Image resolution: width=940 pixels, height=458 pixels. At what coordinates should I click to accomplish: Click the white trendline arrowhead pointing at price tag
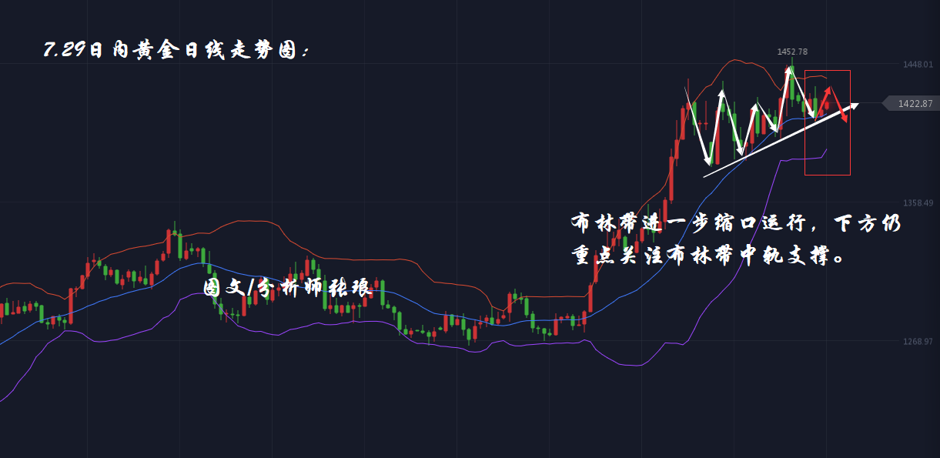point(854,105)
